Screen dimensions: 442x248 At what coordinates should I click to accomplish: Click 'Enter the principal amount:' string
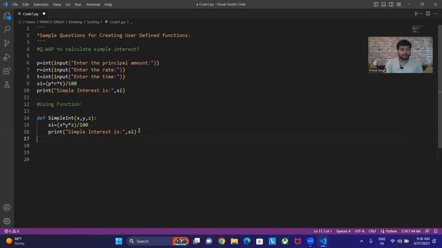113,63
